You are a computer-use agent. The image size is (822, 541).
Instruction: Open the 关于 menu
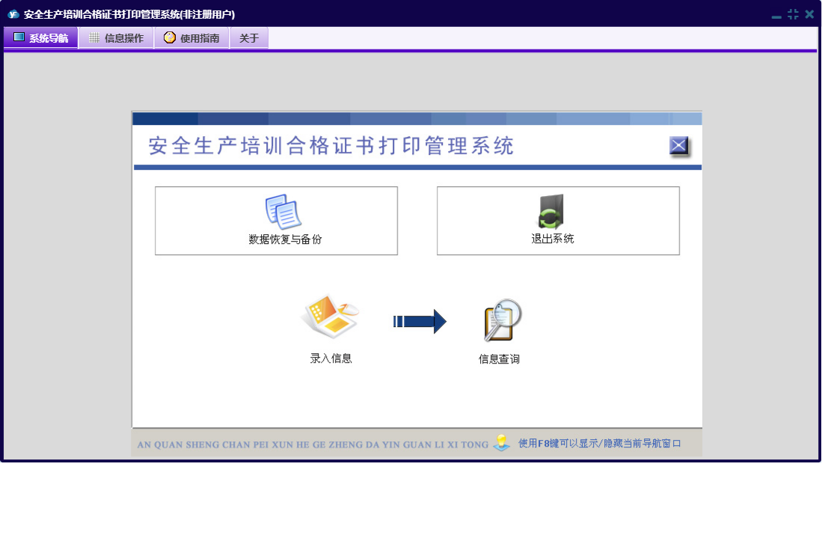point(249,37)
